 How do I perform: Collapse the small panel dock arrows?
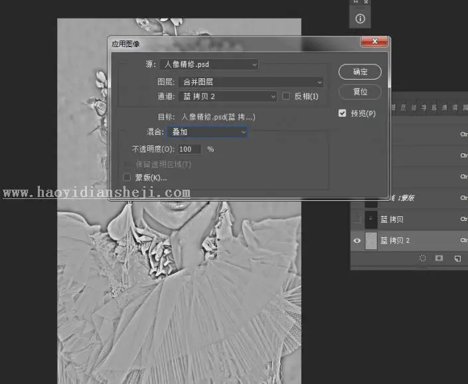pyautogui.click(x=355, y=2)
